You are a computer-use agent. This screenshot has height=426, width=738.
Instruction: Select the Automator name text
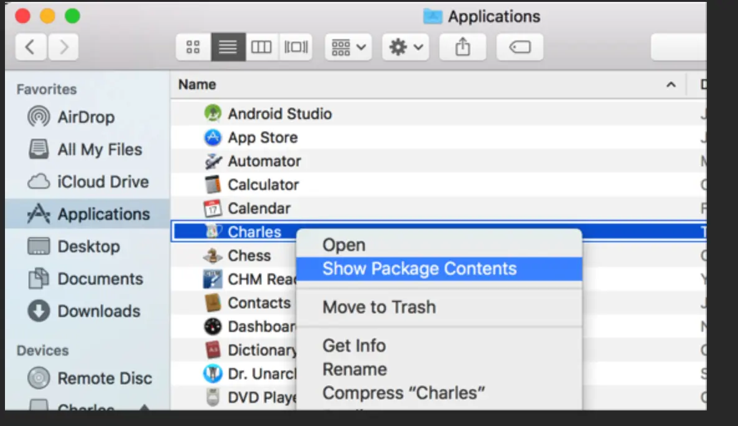pos(264,161)
